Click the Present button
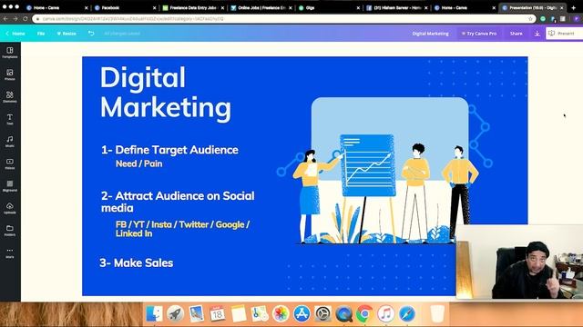Viewport: 583px width, 327px height. click(563, 34)
